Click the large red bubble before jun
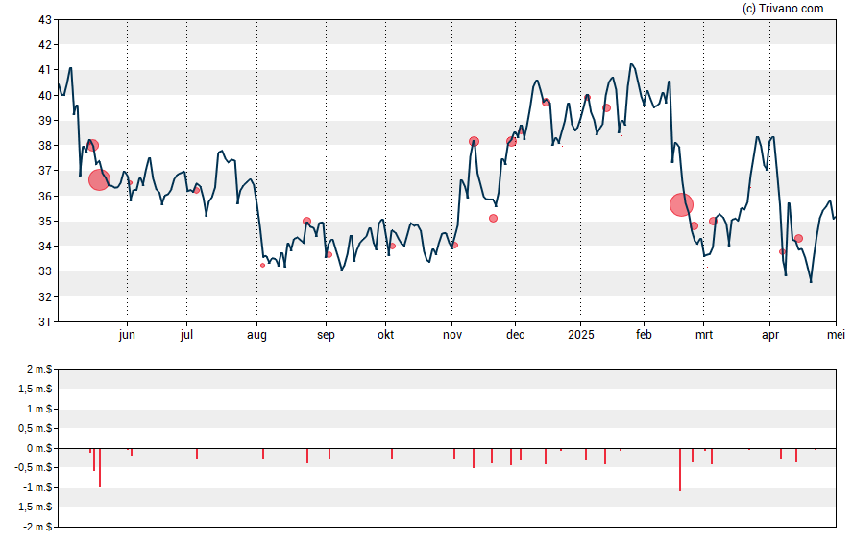This screenshot has width=853, height=542. pos(100,179)
